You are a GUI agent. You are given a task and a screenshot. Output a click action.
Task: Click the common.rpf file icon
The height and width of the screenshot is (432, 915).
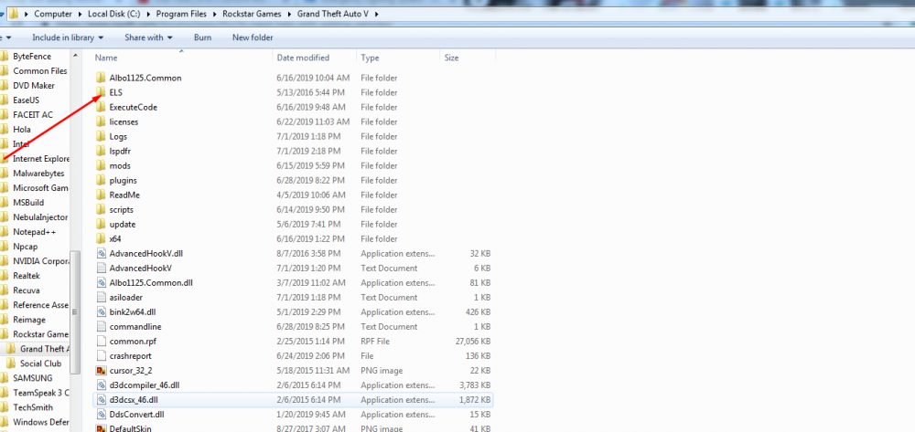point(101,342)
